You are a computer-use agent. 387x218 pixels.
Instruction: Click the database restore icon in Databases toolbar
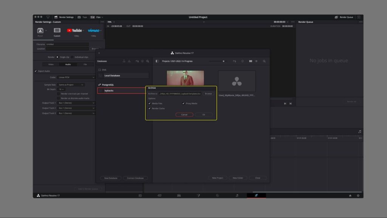(129, 61)
